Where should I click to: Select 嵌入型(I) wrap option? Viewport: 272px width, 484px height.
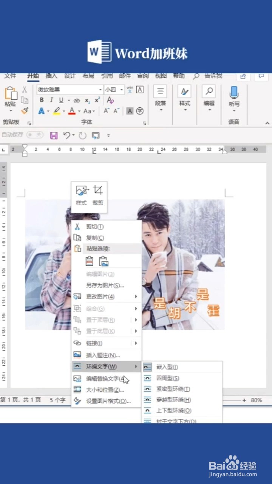click(x=182, y=367)
